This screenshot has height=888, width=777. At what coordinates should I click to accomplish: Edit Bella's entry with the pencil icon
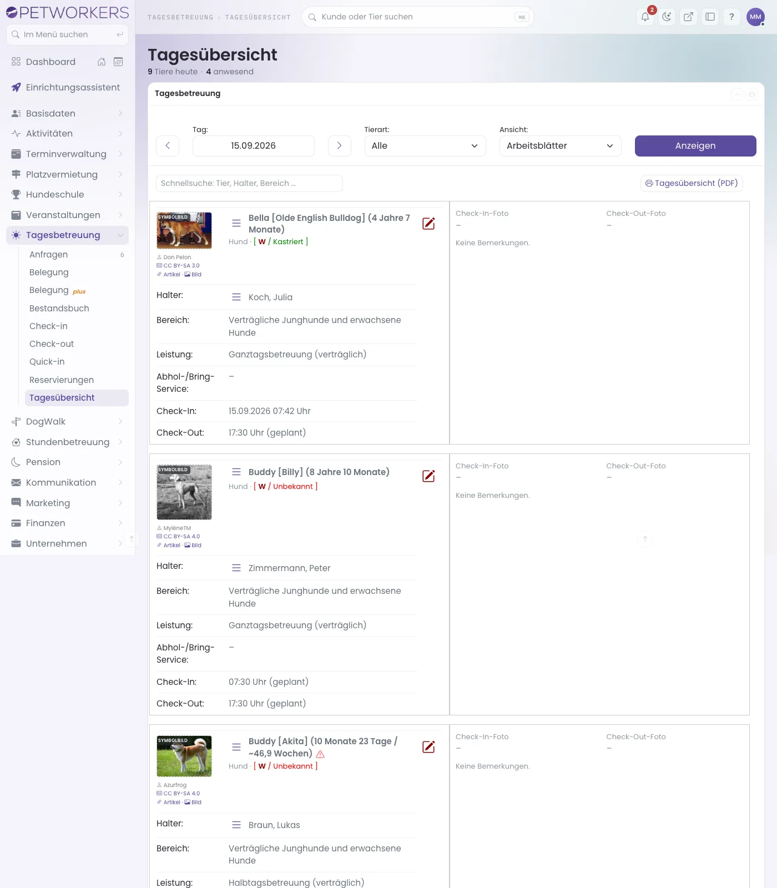[428, 223]
